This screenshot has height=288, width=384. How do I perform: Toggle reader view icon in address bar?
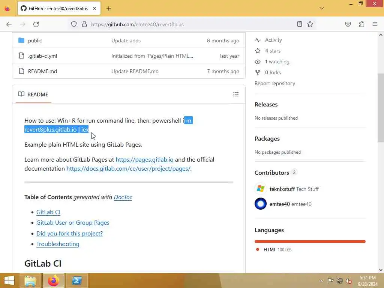pyautogui.click(x=299, y=24)
